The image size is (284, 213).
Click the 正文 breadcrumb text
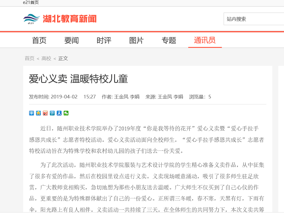click(63, 58)
